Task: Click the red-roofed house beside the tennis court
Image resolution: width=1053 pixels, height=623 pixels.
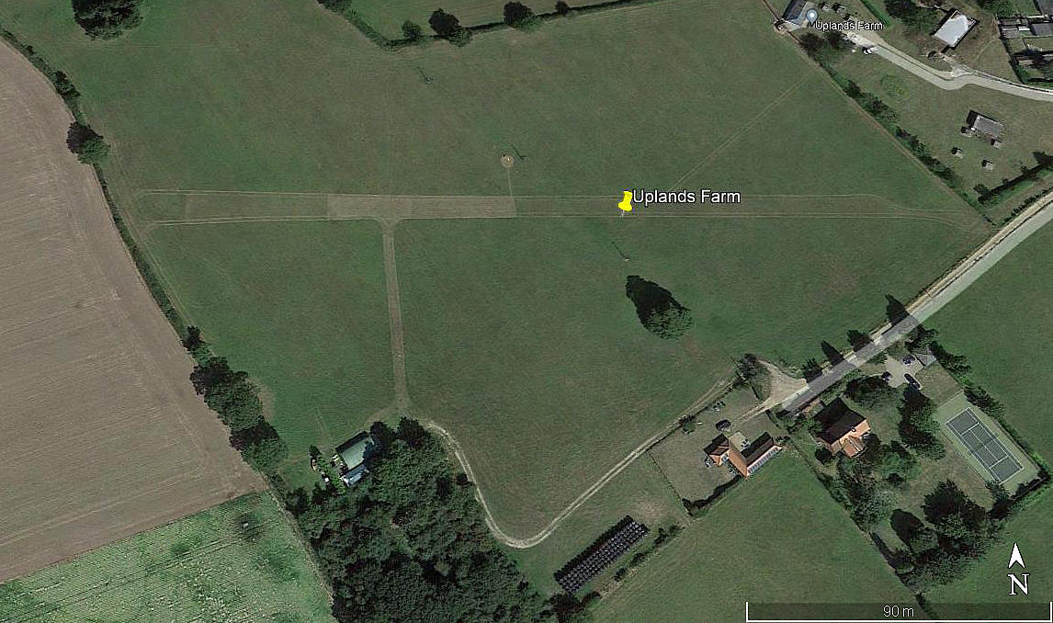Action: pyautogui.click(x=843, y=427)
